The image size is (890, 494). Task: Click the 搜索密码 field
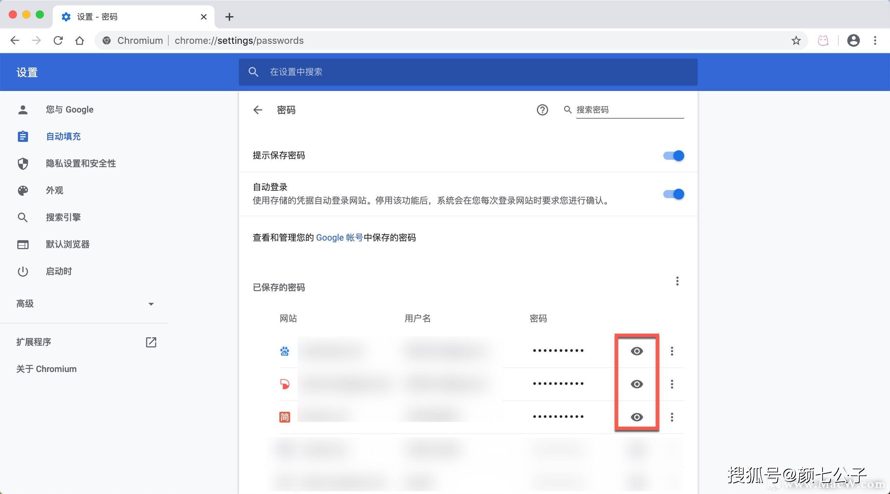[630, 110]
